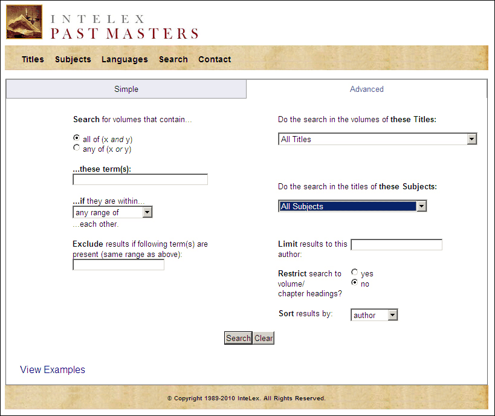Open the Titles menu
The image size is (495, 416).
[33, 59]
